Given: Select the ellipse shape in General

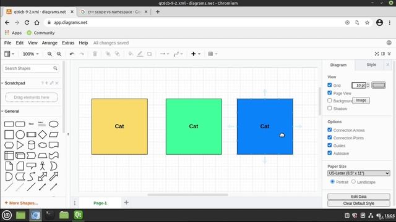Looking at the screenshot, I should tap(54, 124).
